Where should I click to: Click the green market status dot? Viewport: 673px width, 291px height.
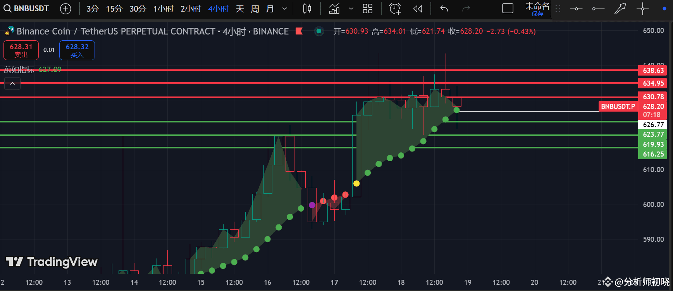point(319,31)
